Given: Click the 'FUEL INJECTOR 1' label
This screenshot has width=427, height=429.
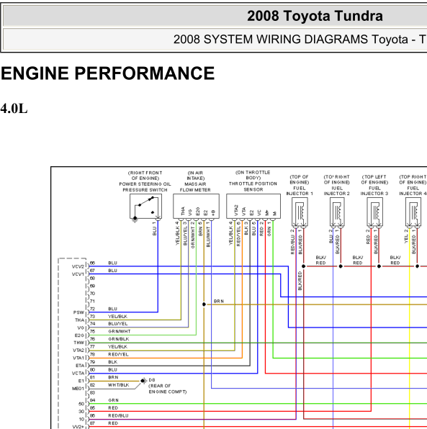Looking at the screenshot, I should click(300, 191).
